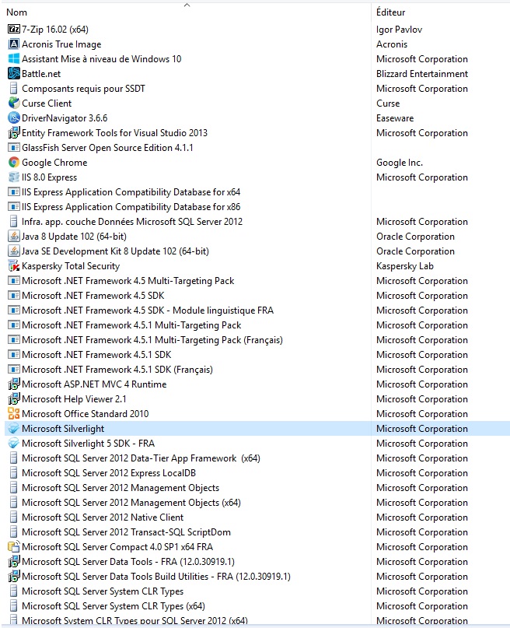The height and width of the screenshot is (628, 510).
Task: Select the Microsoft Help Viewer 2.1 icon
Action: click(13, 399)
